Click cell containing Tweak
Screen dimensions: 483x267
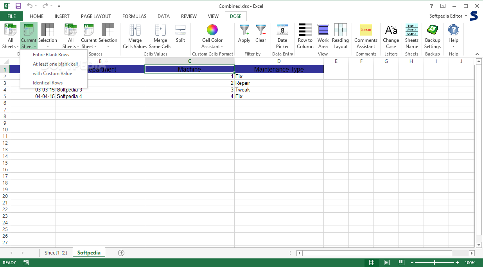click(279, 90)
